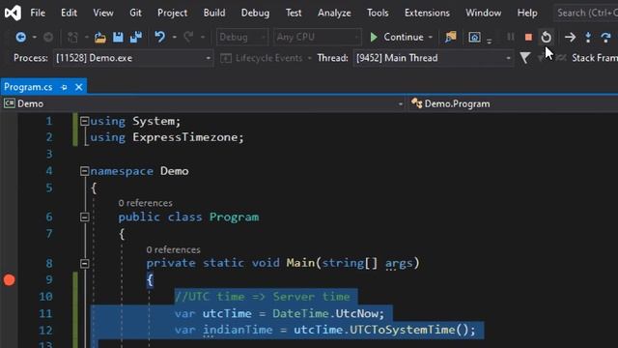Click '0 references' above Main method
The height and width of the screenshot is (348, 618).
point(173,249)
